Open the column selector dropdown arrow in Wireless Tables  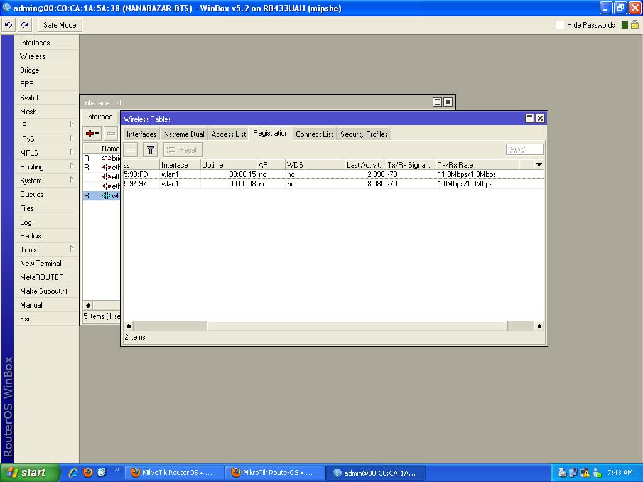click(x=539, y=165)
